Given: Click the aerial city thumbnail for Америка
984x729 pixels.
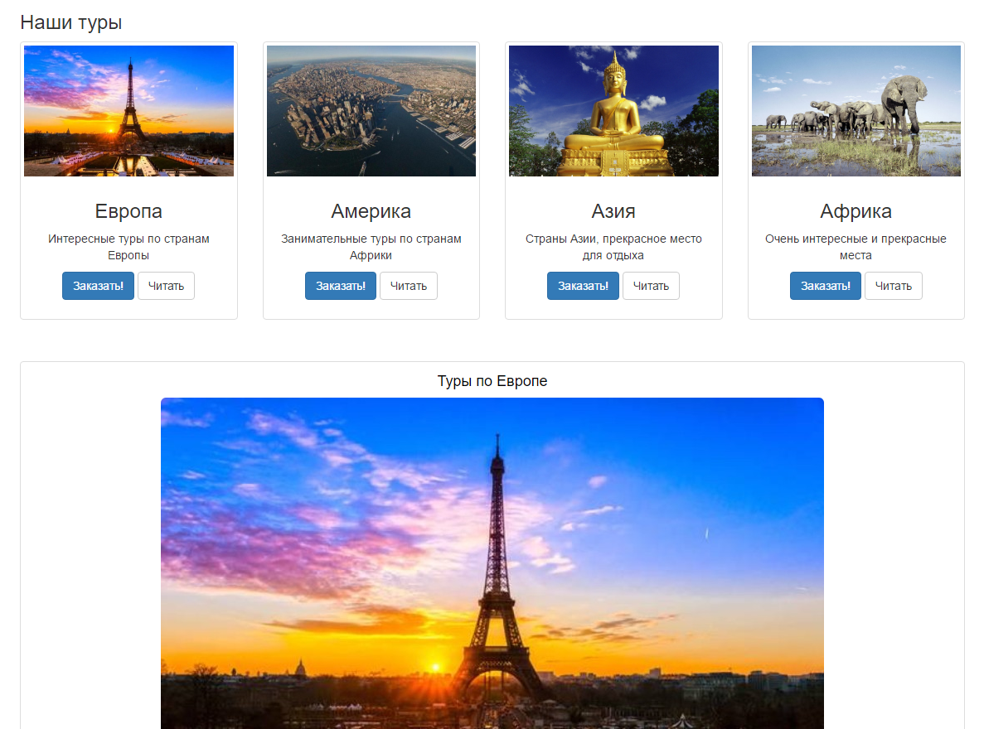Looking at the screenshot, I should [x=371, y=110].
